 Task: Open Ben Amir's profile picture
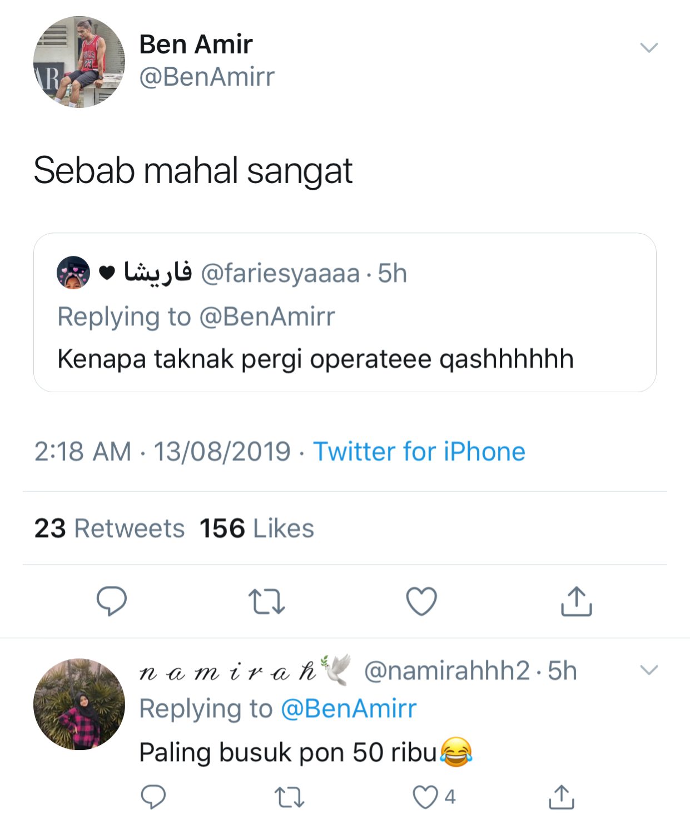(79, 62)
